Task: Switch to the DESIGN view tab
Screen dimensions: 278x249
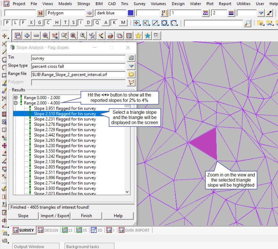Action: coord(48,230)
